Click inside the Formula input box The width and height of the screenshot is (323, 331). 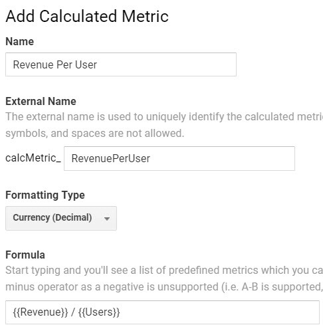tap(162, 312)
